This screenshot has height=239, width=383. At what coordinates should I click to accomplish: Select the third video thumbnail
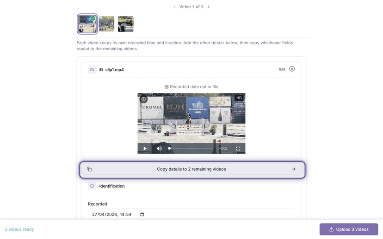point(125,24)
